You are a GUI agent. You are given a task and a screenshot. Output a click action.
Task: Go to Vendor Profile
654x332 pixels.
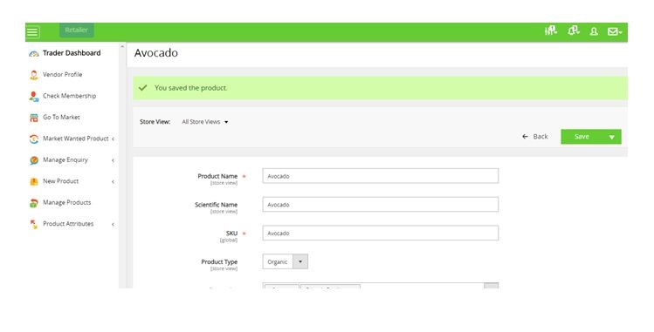pyautogui.click(x=63, y=74)
